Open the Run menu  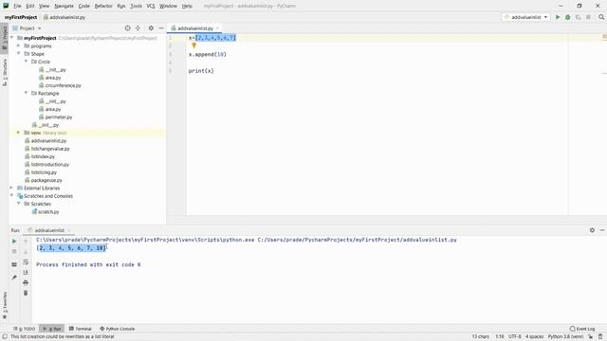121,6
